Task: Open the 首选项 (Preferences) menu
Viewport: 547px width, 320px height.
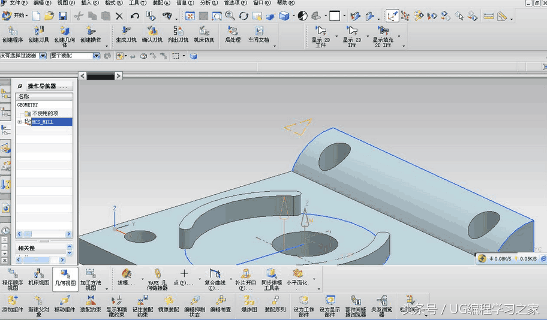Action: pos(235,3)
